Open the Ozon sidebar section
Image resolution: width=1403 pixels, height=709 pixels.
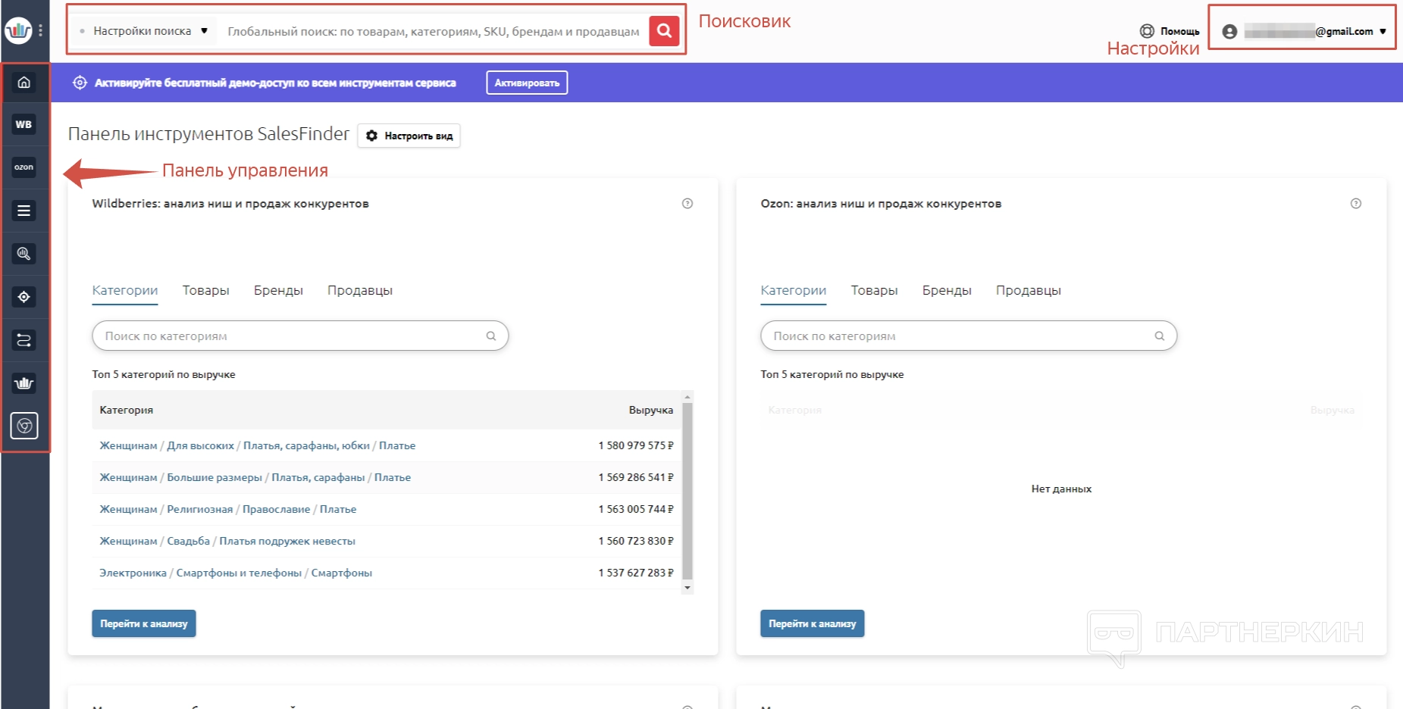pyautogui.click(x=24, y=167)
